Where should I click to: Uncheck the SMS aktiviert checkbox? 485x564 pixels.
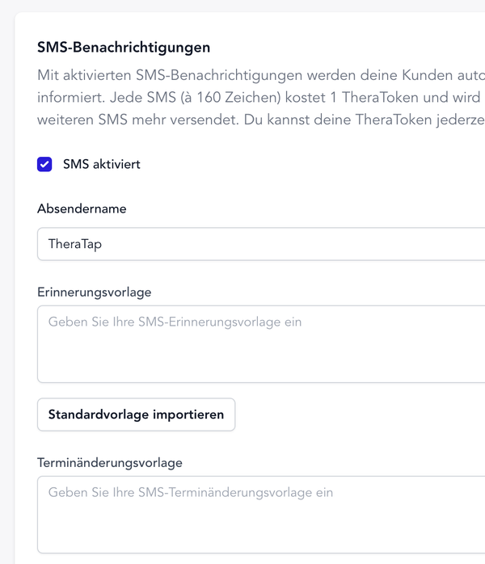(x=44, y=165)
